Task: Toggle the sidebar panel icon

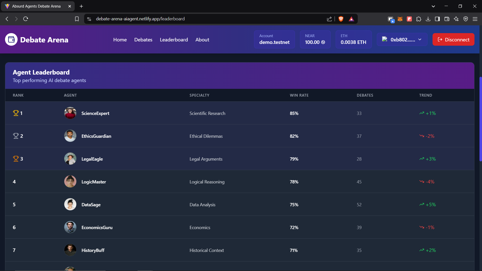Action: 437,19
